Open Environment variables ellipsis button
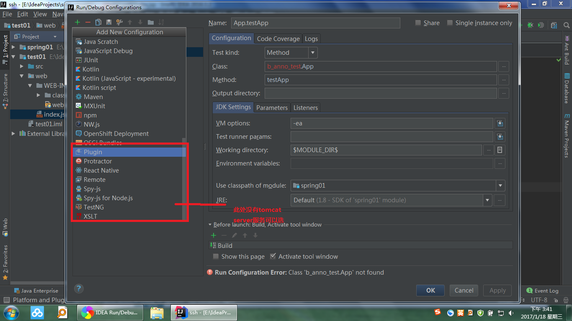572x321 pixels. click(500, 163)
